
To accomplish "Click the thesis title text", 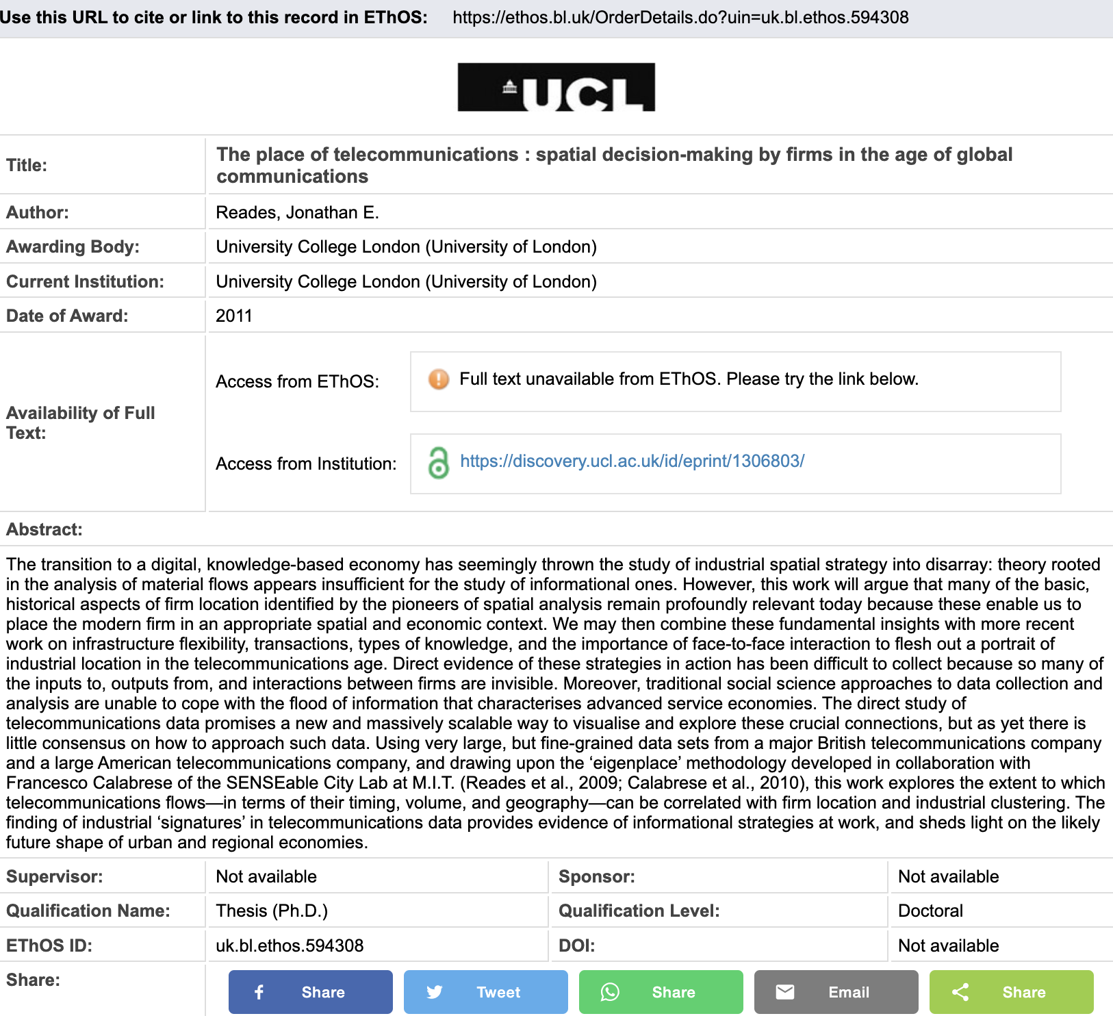I will pyautogui.click(x=614, y=165).
